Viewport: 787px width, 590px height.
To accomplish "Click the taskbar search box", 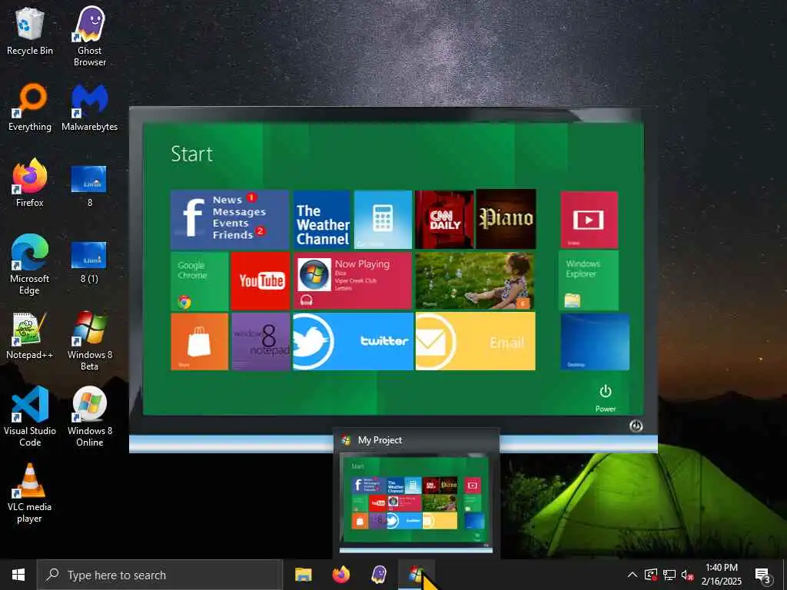I will tap(160, 575).
